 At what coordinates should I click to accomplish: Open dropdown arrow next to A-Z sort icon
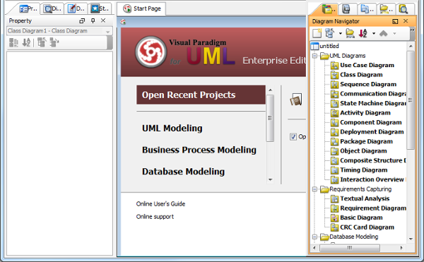point(374,33)
